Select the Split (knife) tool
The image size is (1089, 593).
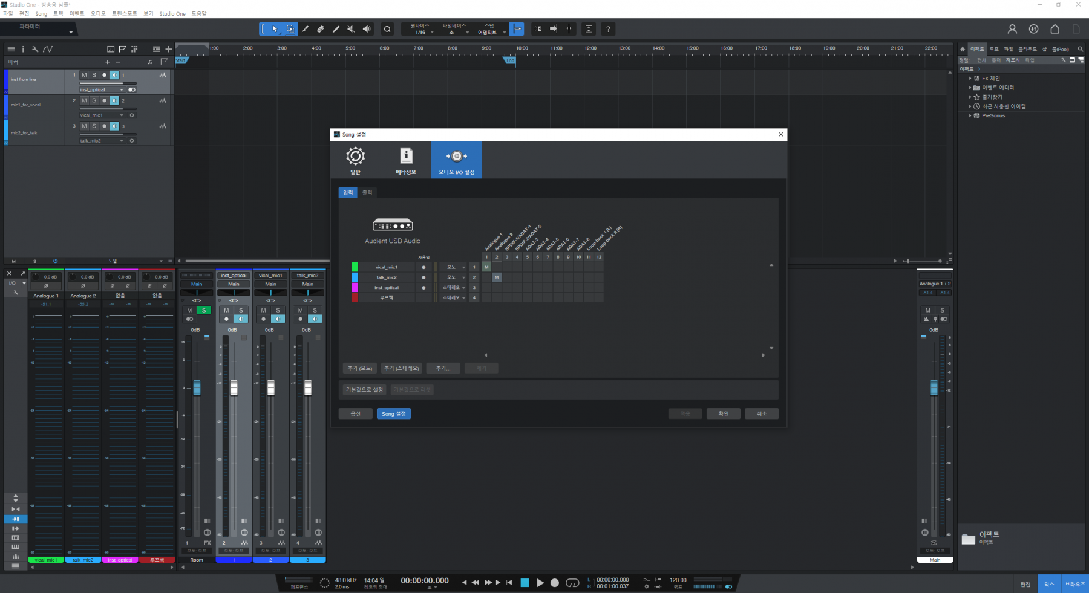pos(306,29)
